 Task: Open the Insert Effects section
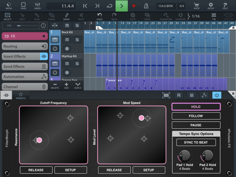pyautogui.click(x=25, y=56)
